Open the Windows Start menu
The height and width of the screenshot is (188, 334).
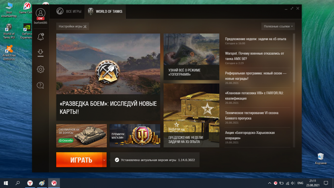6,183
